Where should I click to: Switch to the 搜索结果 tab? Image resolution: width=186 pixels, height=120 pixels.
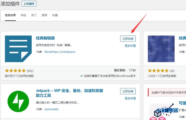[10, 15]
